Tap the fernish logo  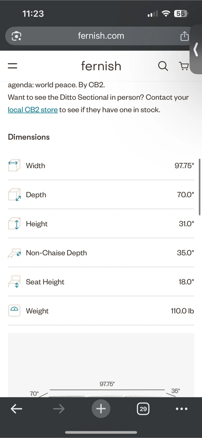pyautogui.click(x=101, y=66)
